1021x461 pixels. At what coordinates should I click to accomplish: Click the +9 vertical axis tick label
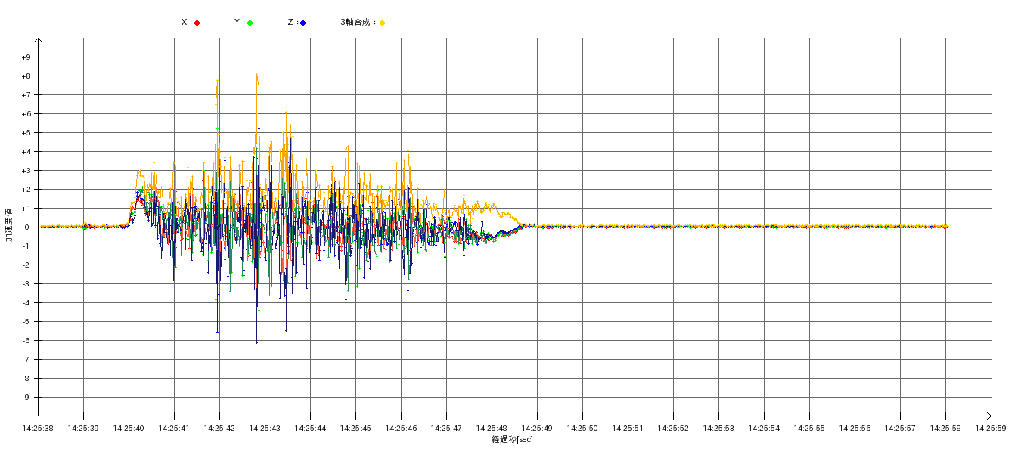(26, 57)
